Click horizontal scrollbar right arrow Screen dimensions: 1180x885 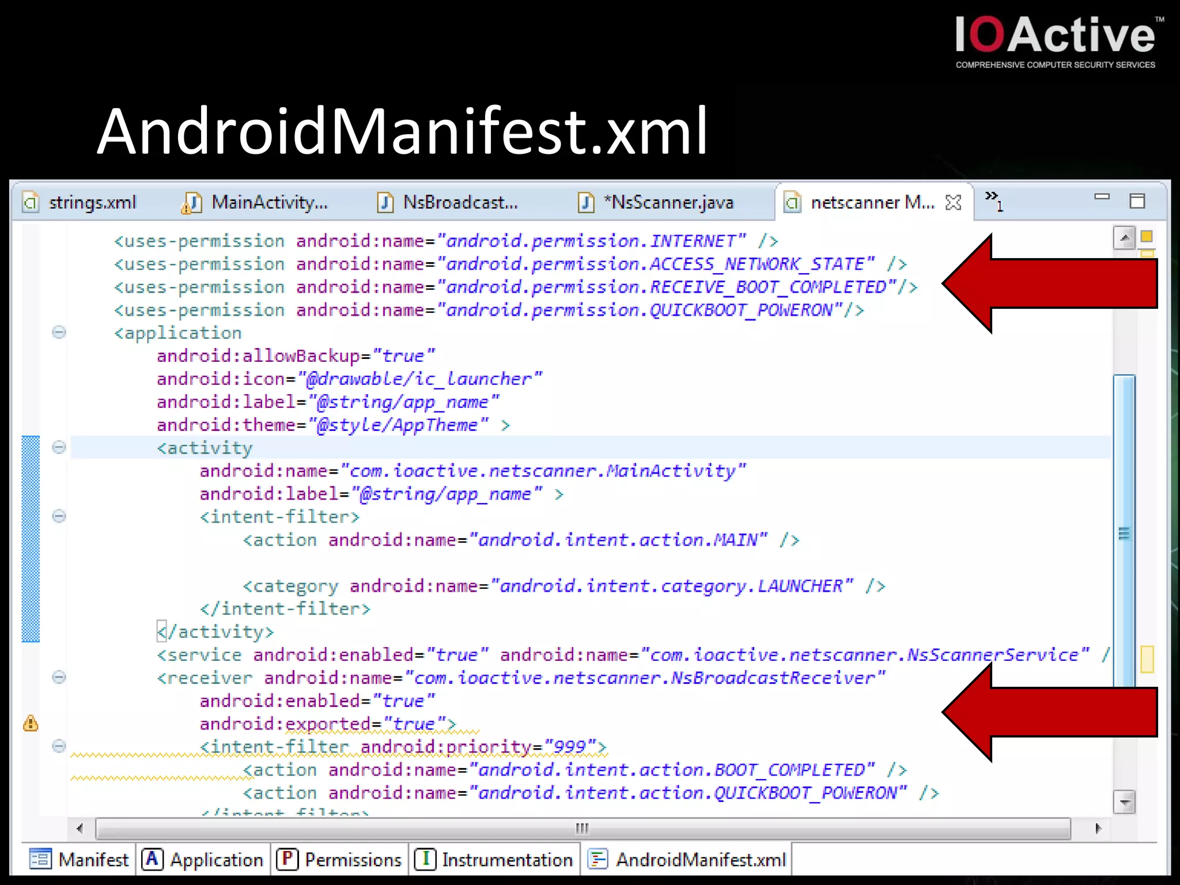tap(1098, 829)
